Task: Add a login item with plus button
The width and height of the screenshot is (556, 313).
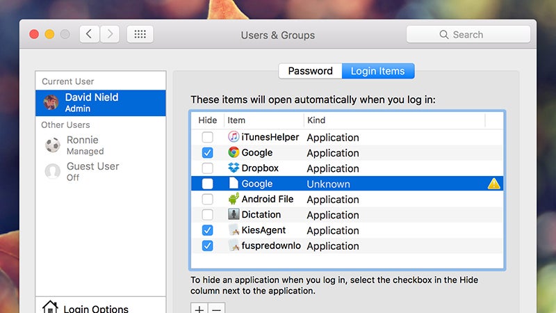Action: (x=199, y=308)
